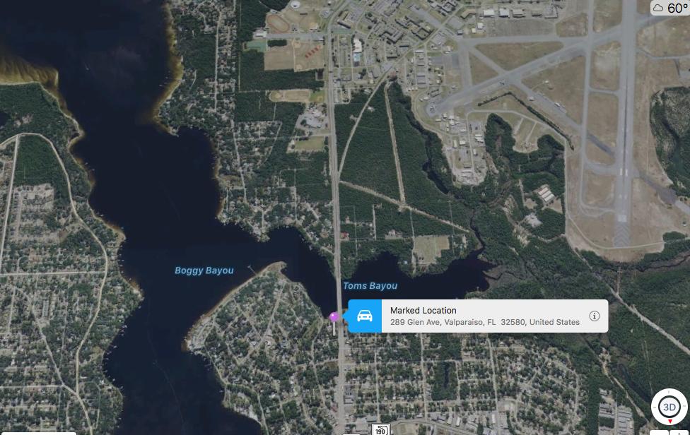Click the long vertical airport runway
The image size is (690, 435).
pos(625,123)
